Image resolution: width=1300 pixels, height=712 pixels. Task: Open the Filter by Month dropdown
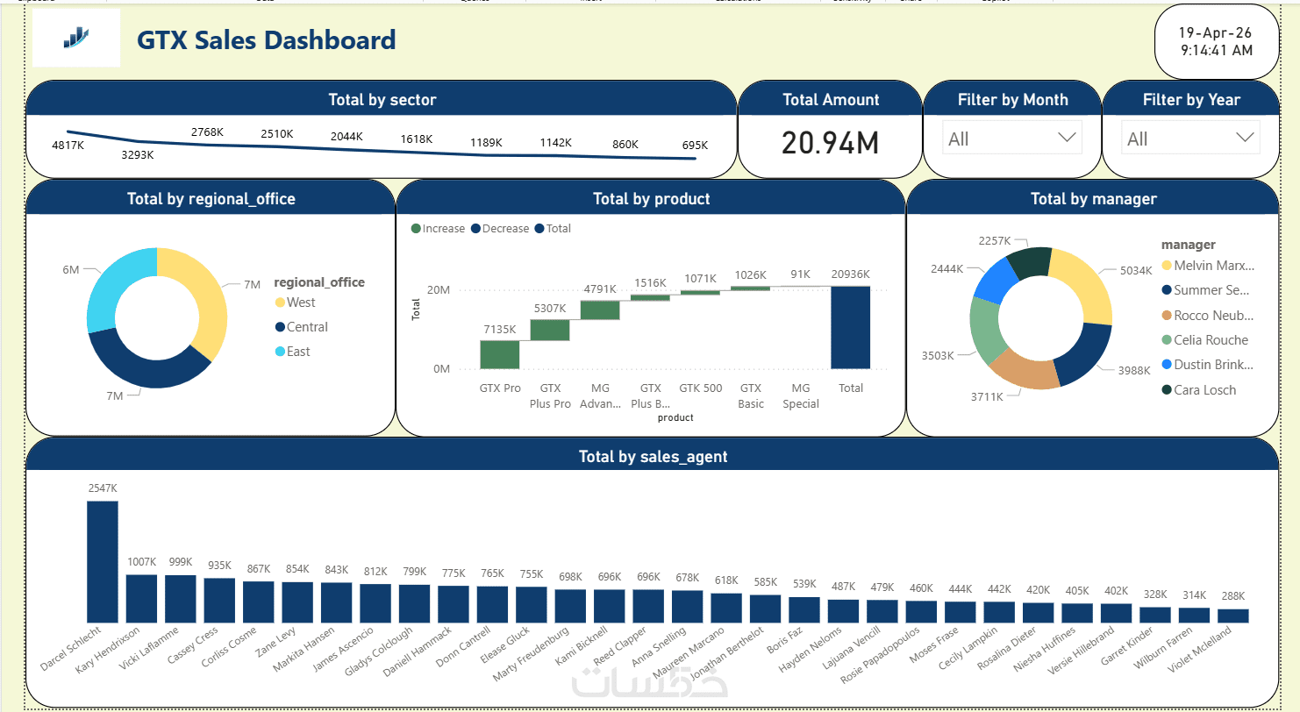pos(1012,138)
